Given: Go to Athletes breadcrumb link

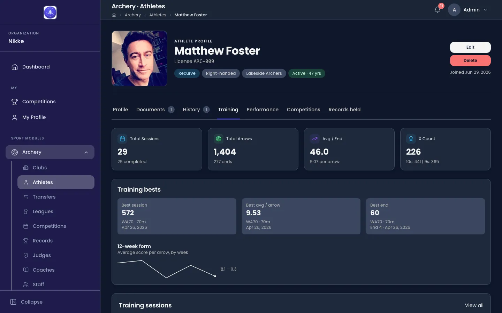Looking at the screenshot, I should pos(158,15).
